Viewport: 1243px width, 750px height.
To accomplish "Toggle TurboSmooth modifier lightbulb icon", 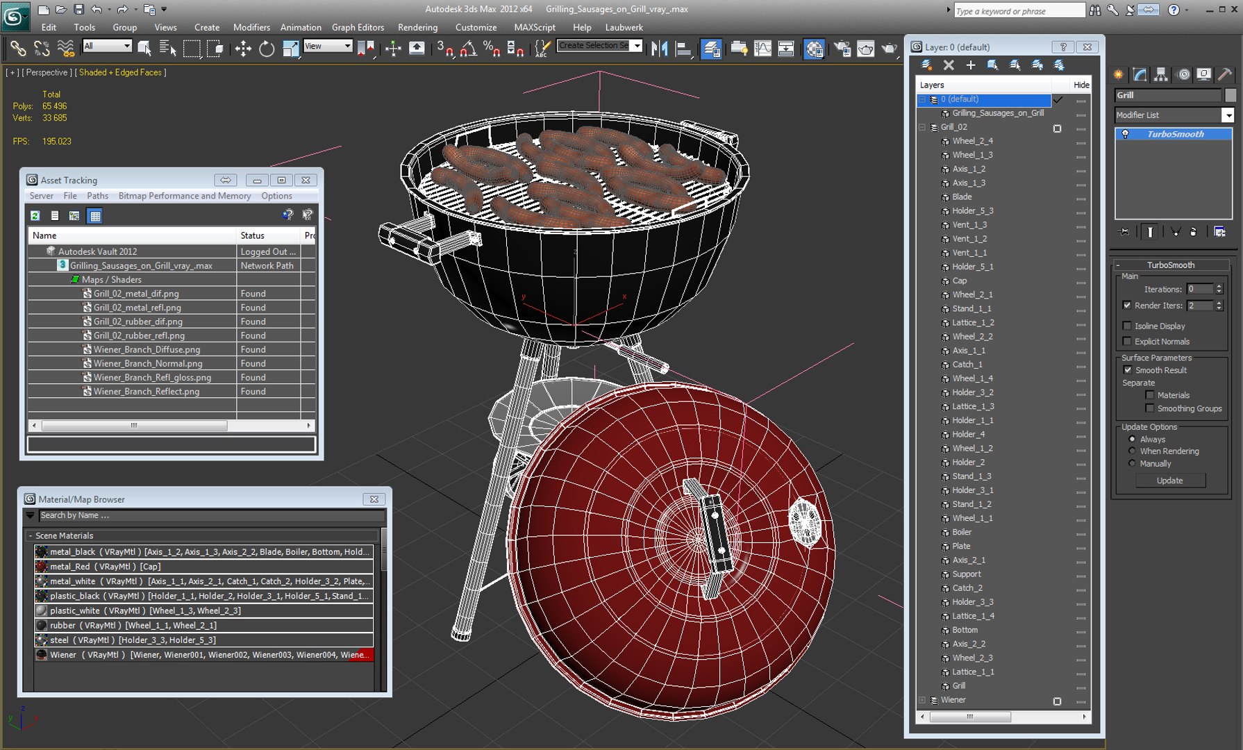I will (x=1126, y=134).
